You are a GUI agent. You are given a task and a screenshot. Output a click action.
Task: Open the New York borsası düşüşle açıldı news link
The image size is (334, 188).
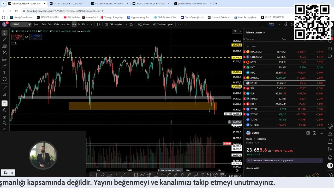click(x=284, y=160)
